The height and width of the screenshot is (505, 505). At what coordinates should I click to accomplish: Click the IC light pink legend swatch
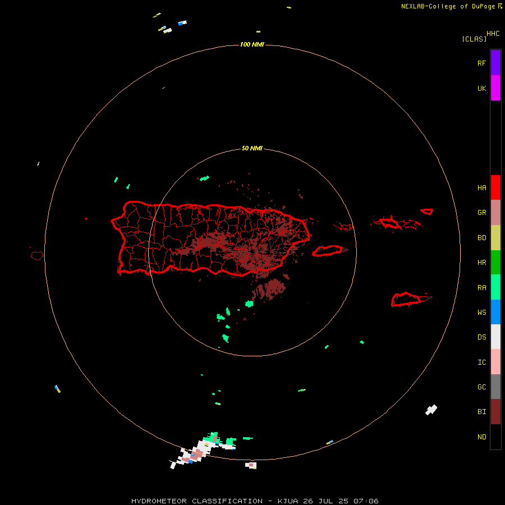pos(495,362)
